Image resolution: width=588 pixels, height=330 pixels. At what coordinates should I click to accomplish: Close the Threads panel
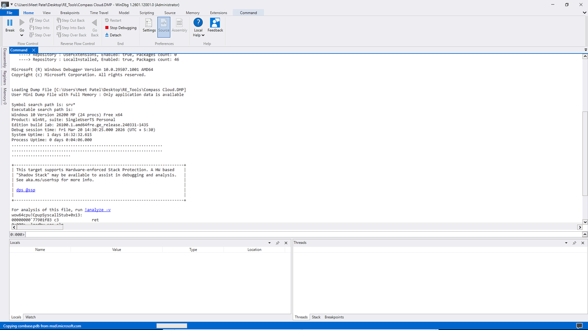(583, 243)
